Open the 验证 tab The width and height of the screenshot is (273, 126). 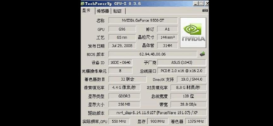[118, 11]
